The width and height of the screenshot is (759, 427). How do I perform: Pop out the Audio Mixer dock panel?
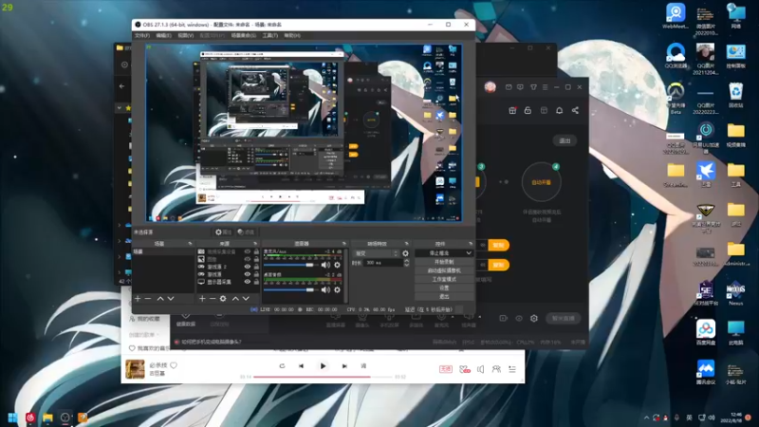click(x=344, y=244)
